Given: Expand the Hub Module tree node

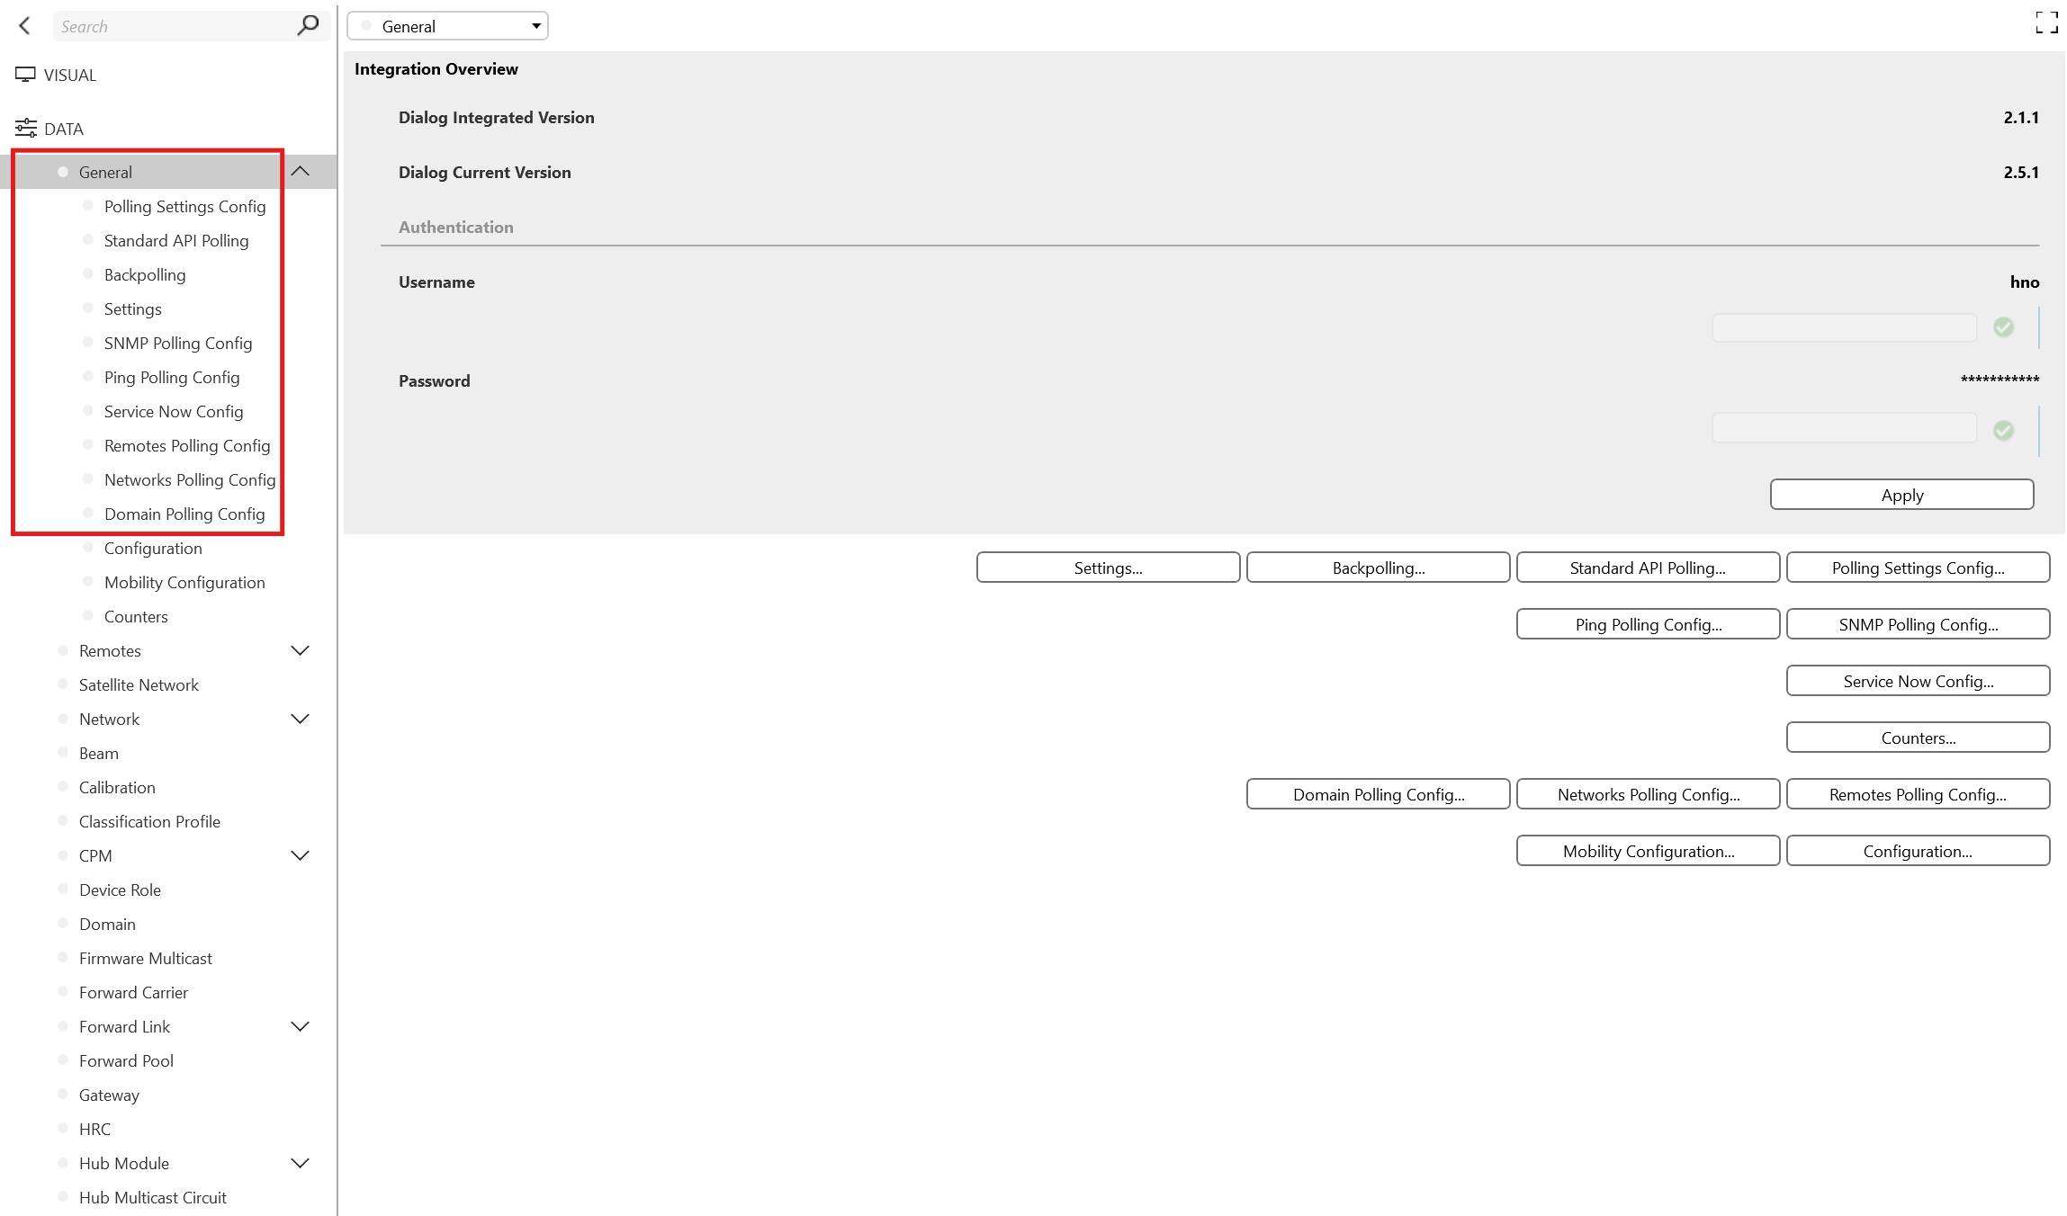Looking at the screenshot, I should (301, 1163).
